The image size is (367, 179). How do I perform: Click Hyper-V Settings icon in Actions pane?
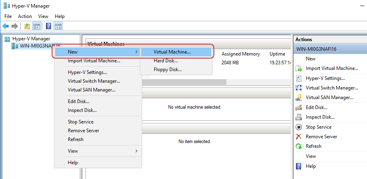point(299,78)
